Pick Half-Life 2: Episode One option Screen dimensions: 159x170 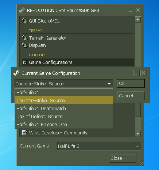[x=64, y=124]
